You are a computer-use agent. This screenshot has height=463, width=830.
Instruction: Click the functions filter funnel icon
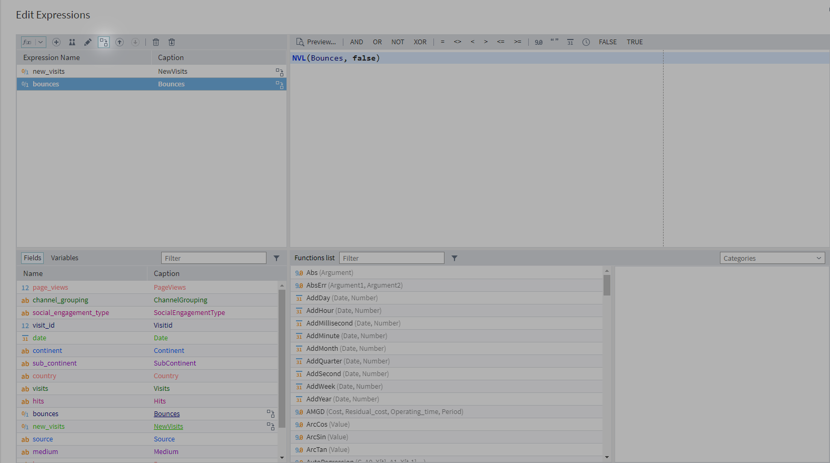coord(454,258)
